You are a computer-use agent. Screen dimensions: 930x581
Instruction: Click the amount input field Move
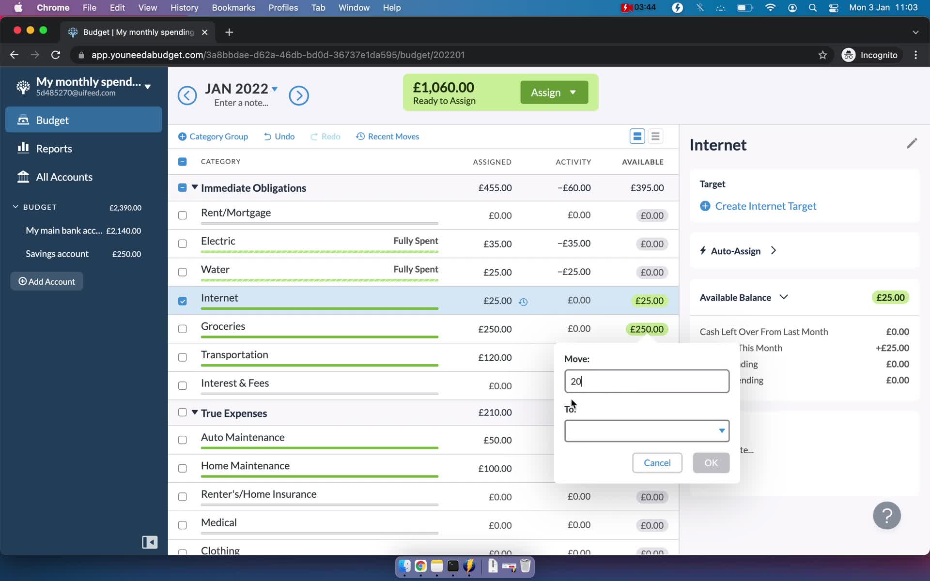tap(646, 381)
